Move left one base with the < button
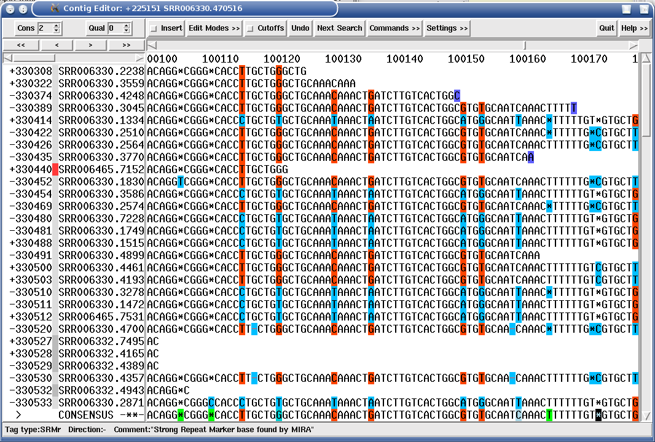The width and height of the screenshot is (655, 442). pos(57,45)
